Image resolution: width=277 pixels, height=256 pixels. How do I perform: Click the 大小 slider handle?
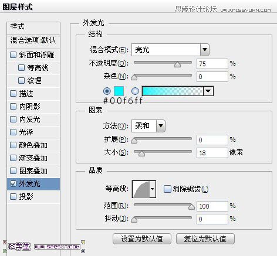tap(141, 153)
